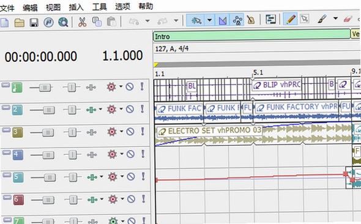Create a new project with the blank page icon

(x=4, y=23)
